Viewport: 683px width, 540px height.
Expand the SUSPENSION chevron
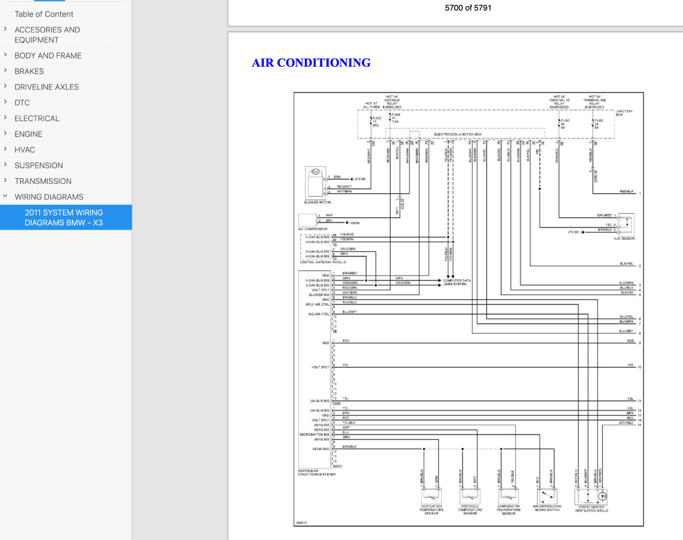[x=6, y=165]
